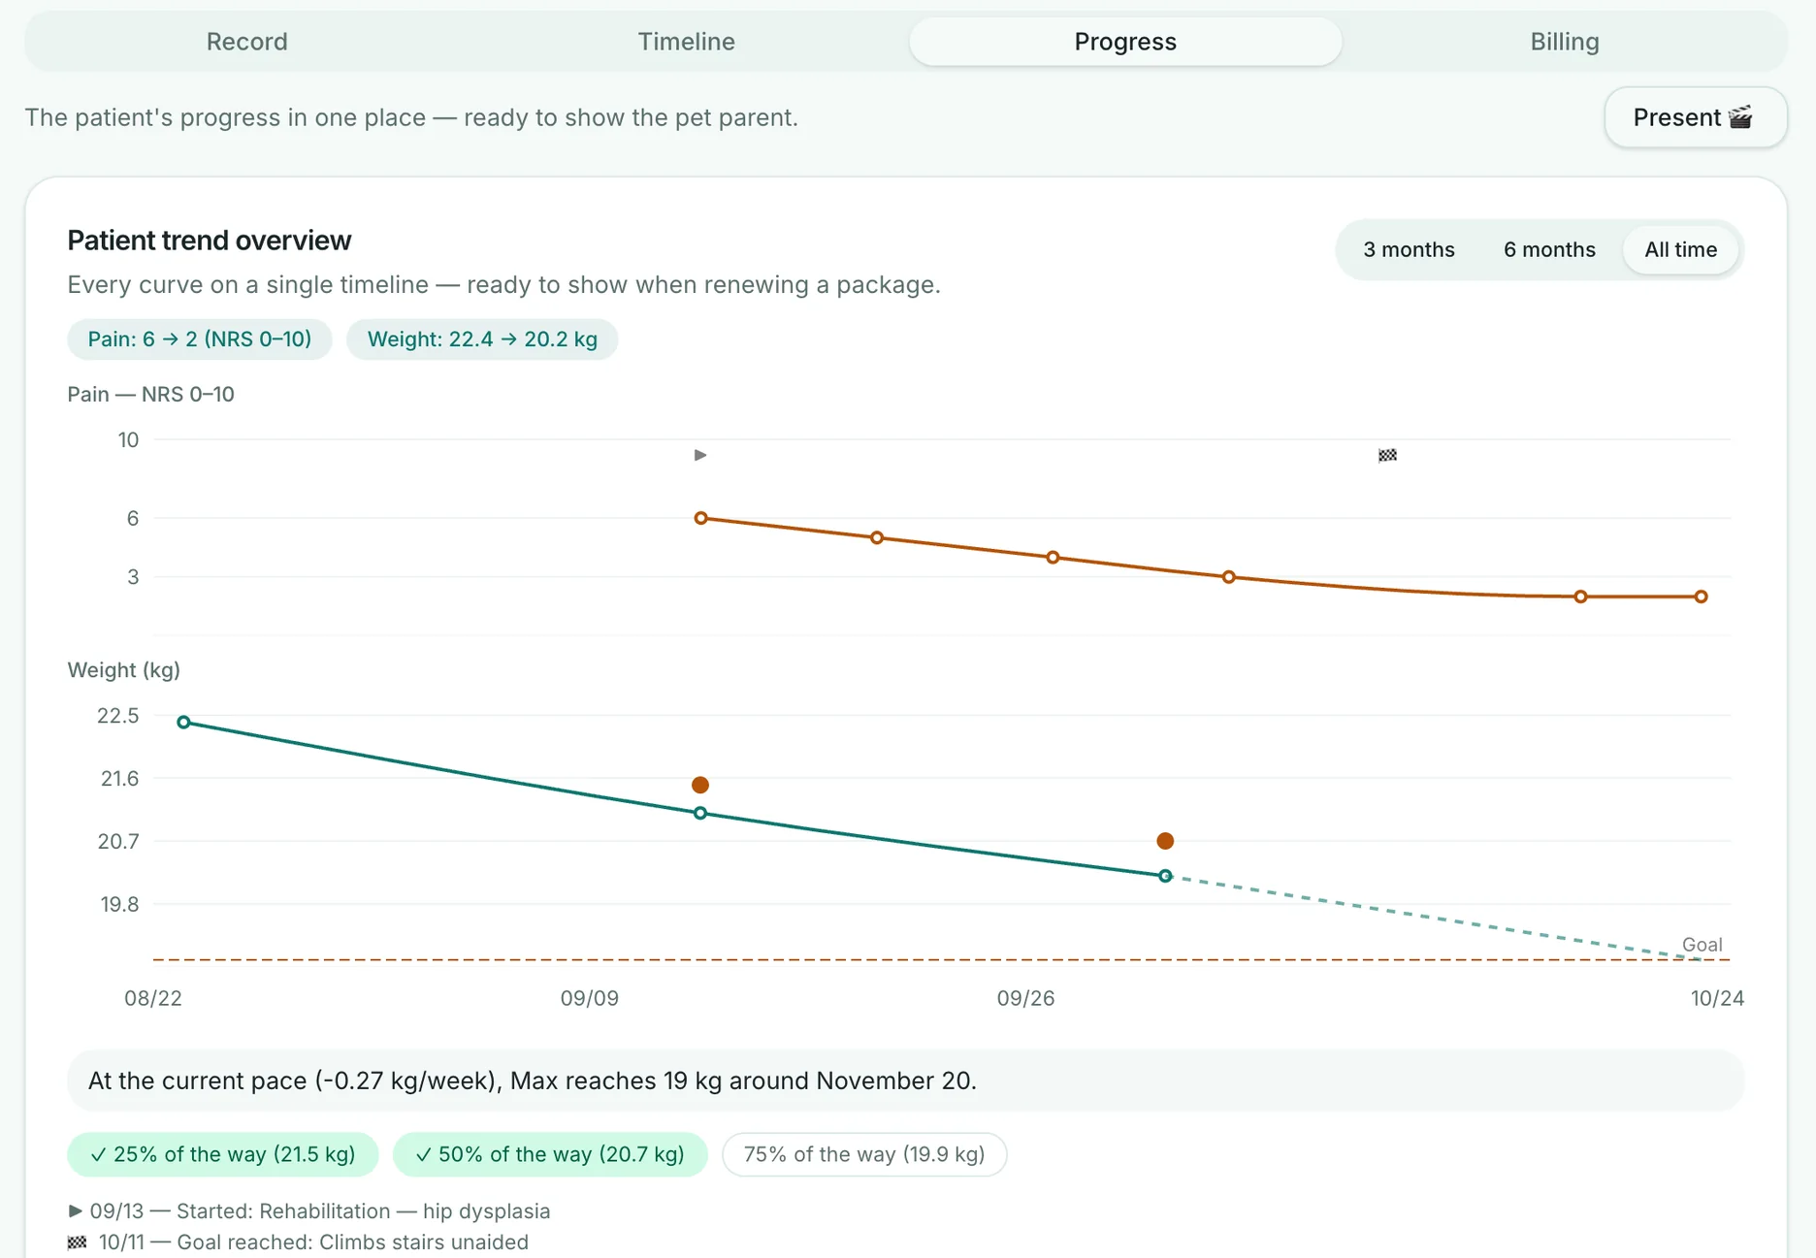This screenshot has width=1816, height=1258.
Task: Click the 10/24 date axis label
Action: pyautogui.click(x=1717, y=998)
